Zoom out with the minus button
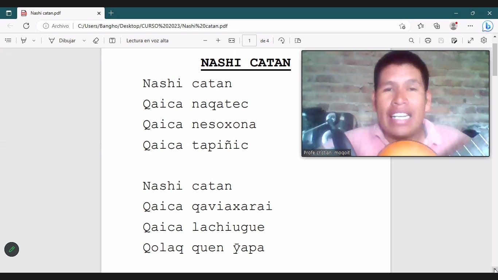Screen dimensions: 498x280 click(x=205, y=40)
